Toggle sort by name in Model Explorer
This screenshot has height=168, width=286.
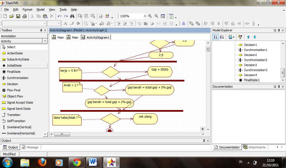pyautogui.click(x=222, y=37)
